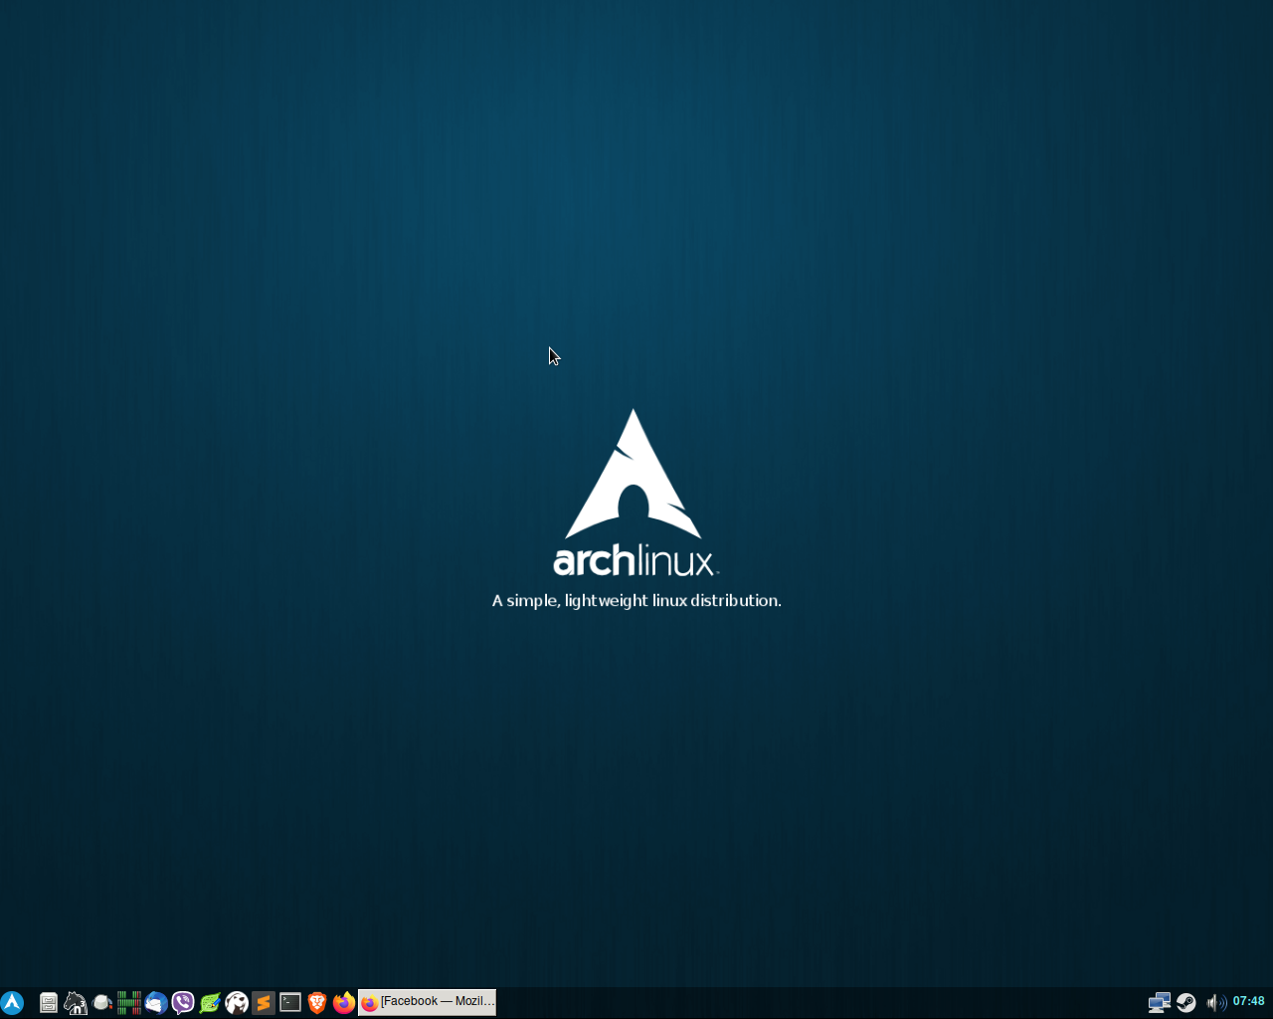The height and width of the screenshot is (1019, 1273).
Task: Open the Steam tray icon
Action: click(x=1186, y=1002)
